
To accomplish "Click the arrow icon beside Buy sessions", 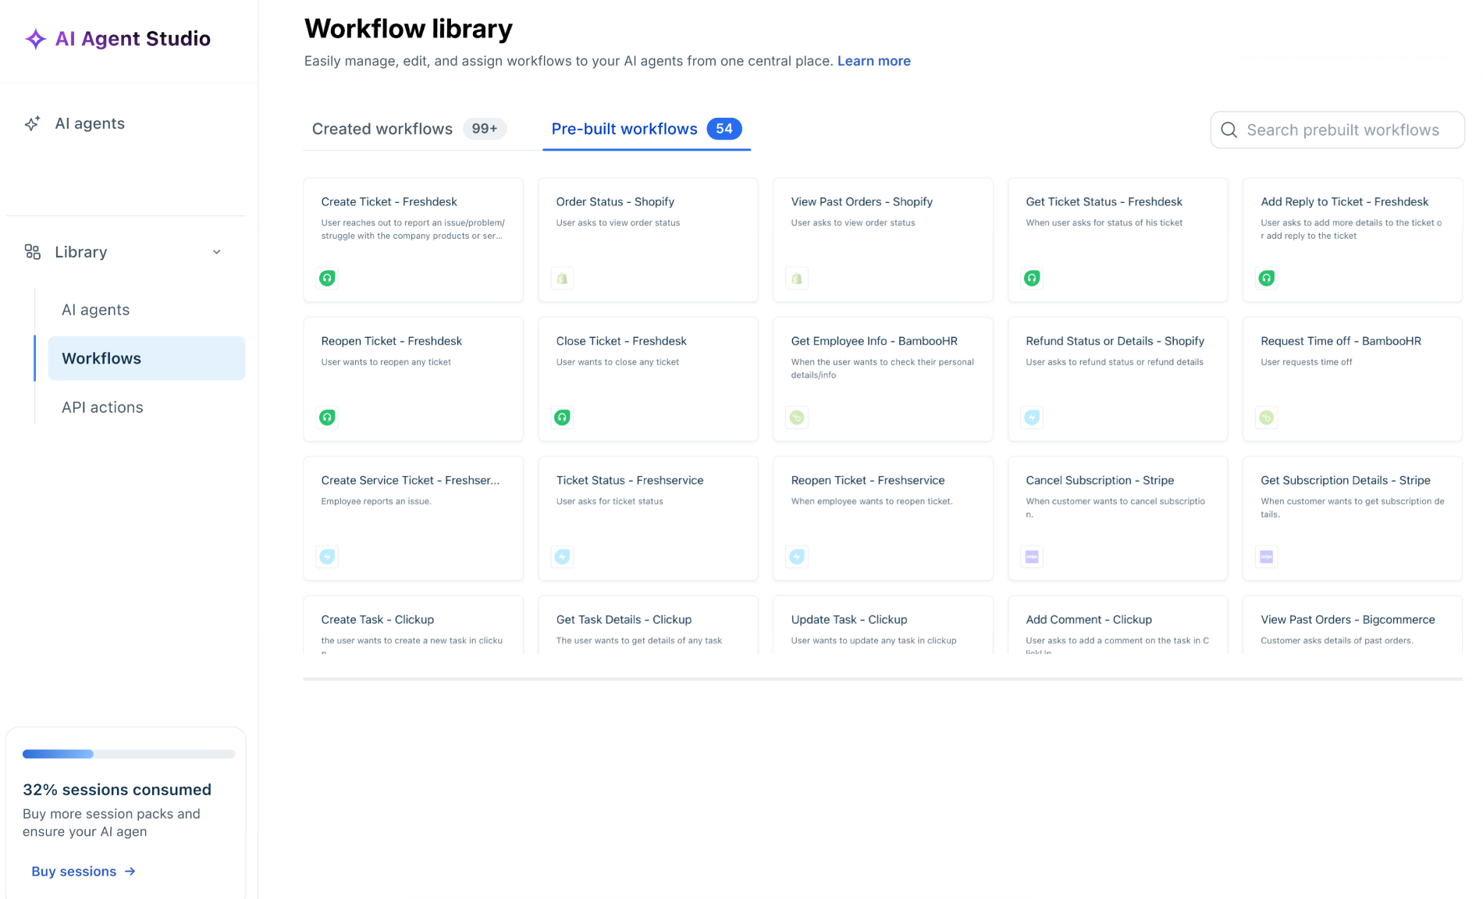I will [x=130, y=871].
